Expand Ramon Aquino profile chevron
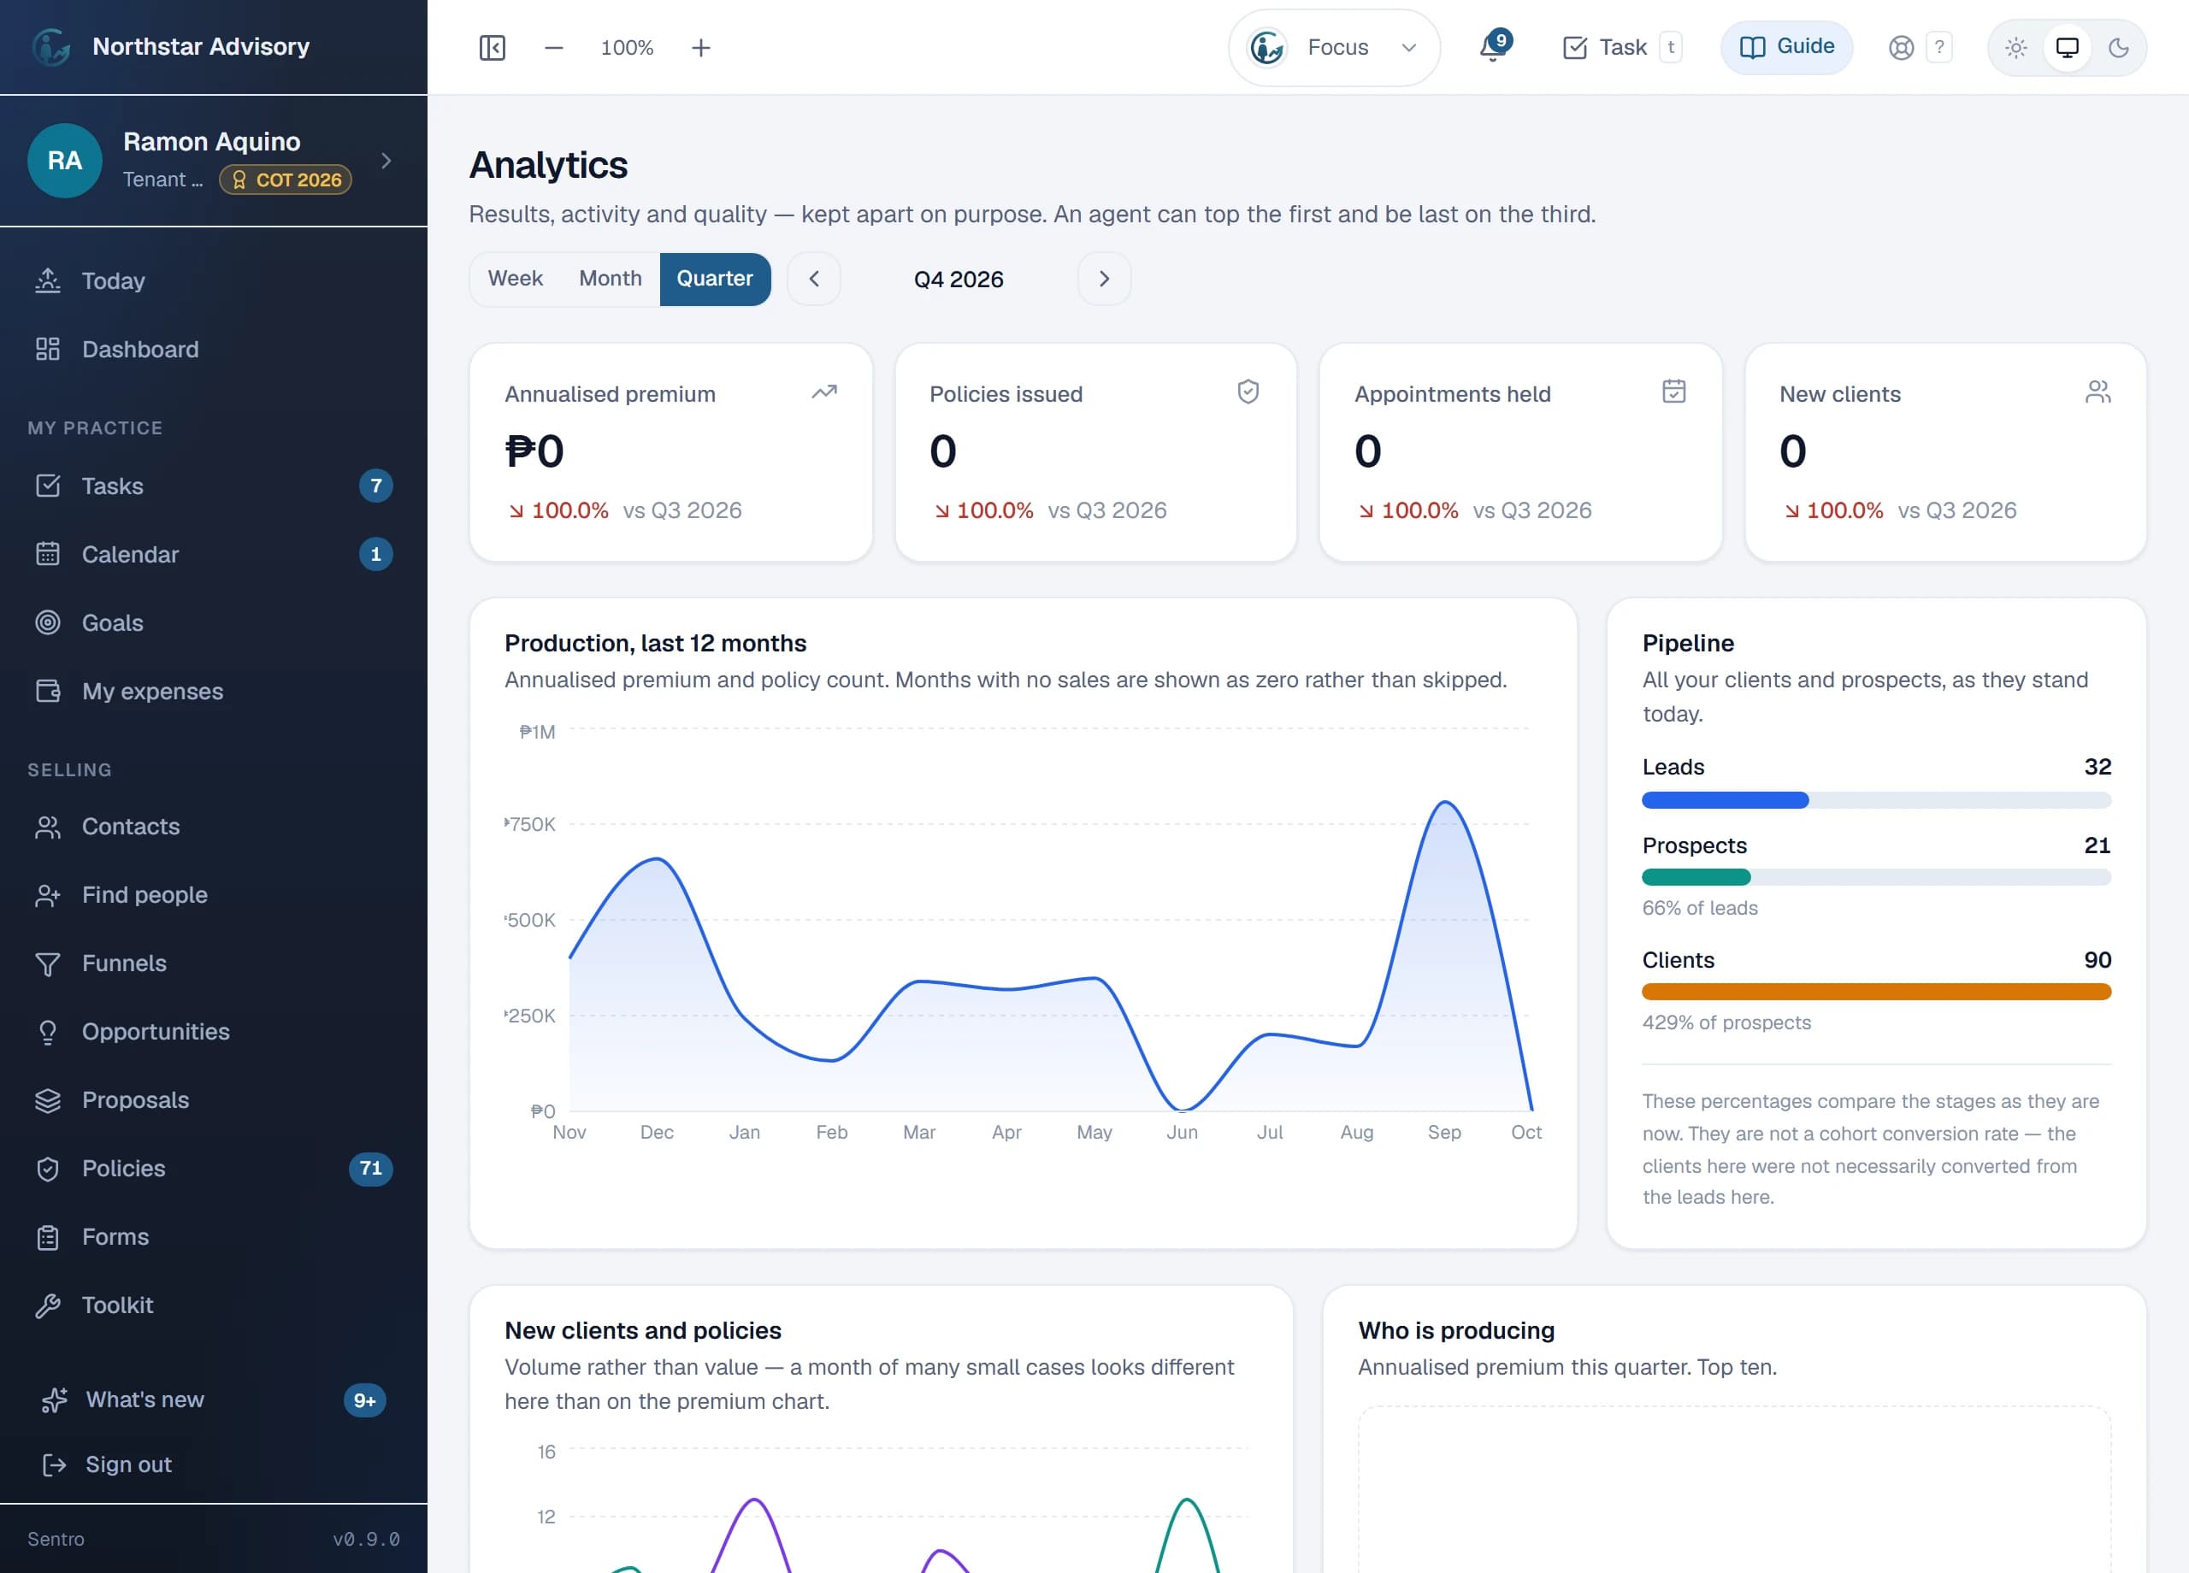Screen dimensions: 2189x1573 click(386, 160)
